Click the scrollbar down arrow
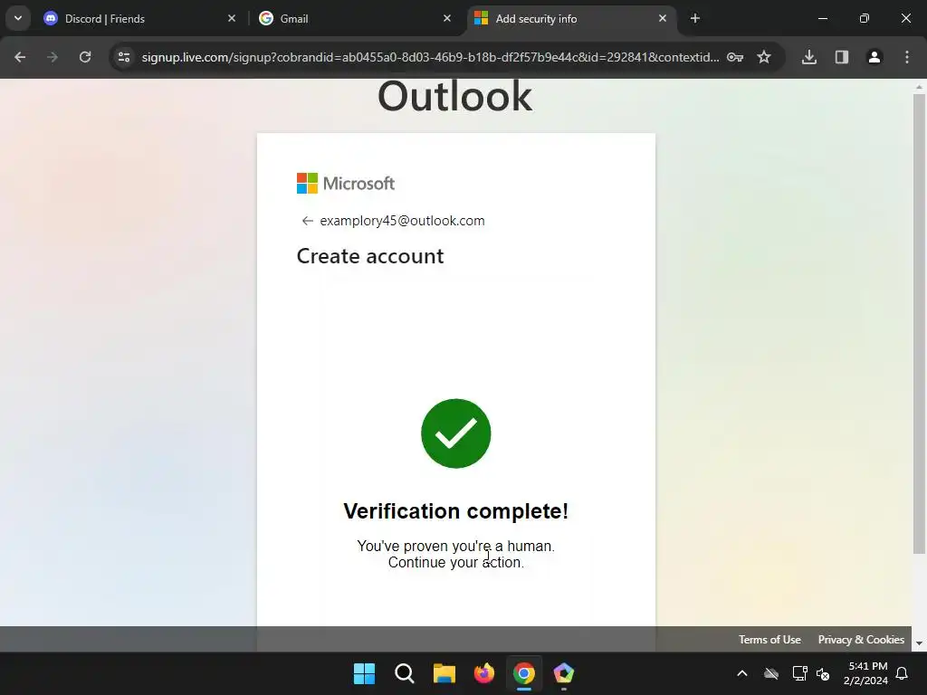This screenshot has width=927, height=695. pyautogui.click(x=919, y=643)
